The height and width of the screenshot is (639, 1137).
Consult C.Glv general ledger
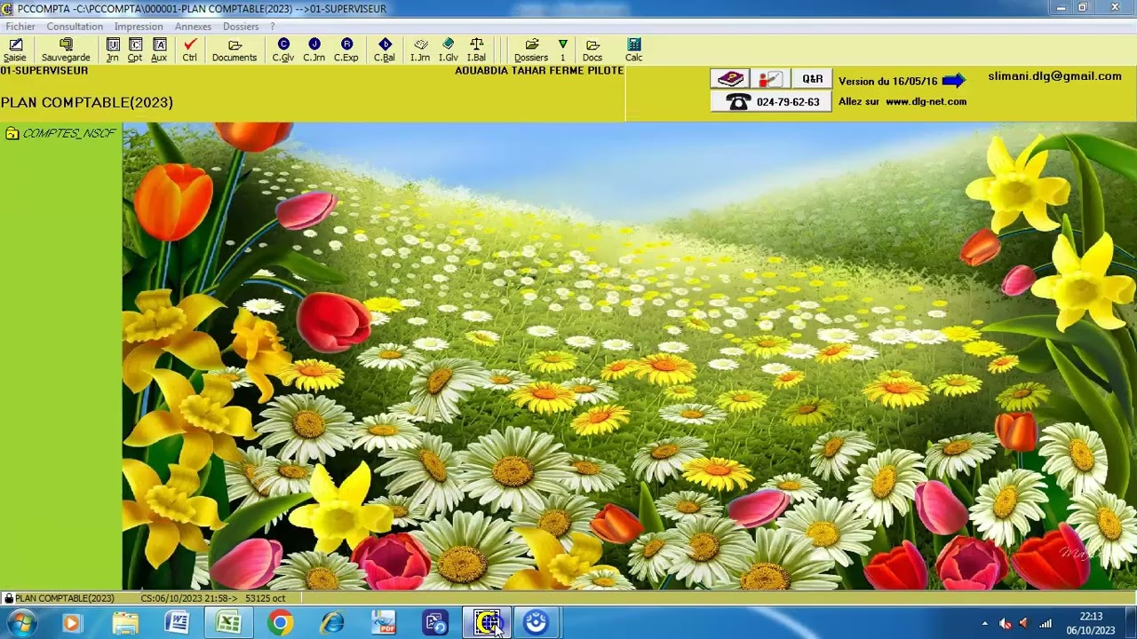[x=283, y=50]
